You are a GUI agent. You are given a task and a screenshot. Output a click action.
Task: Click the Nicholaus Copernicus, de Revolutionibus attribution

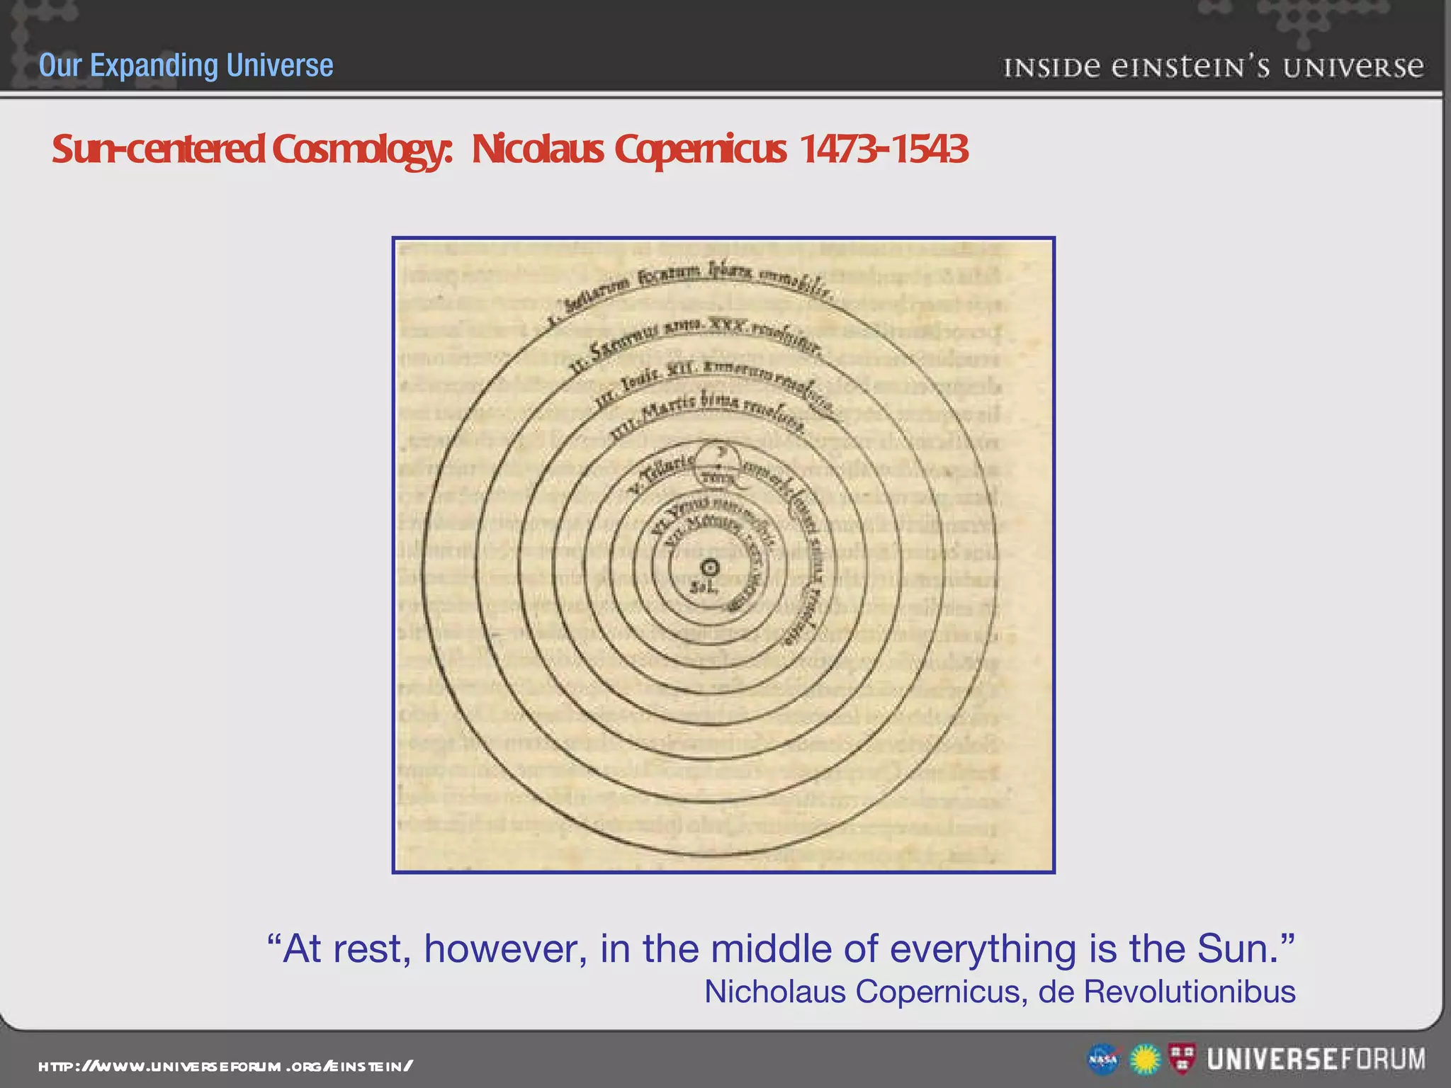tap(1000, 991)
